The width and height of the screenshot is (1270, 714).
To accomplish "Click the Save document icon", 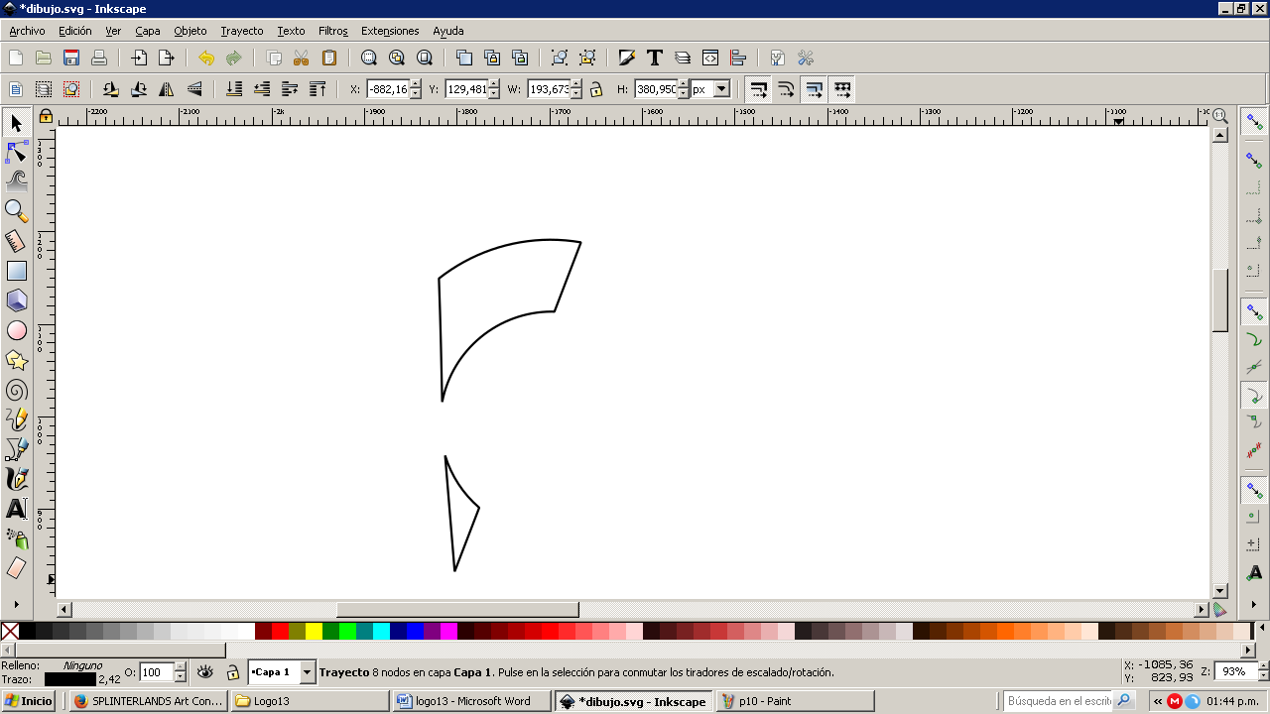I will click(x=71, y=58).
